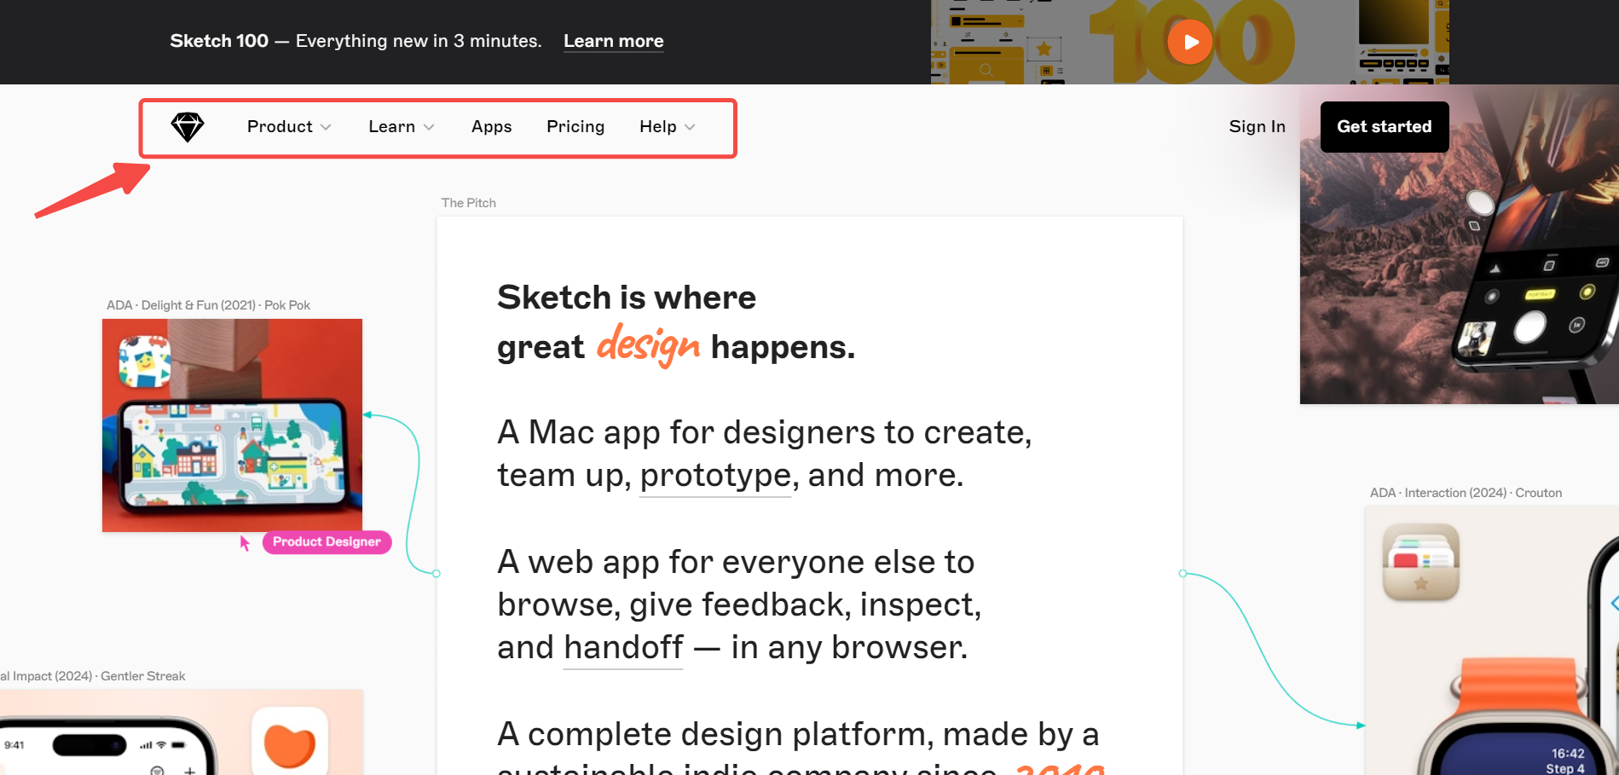
Task: Go to the Apps page
Action: click(x=492, y=126)
